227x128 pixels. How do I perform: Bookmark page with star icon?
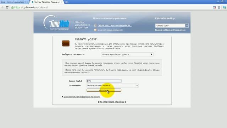tap(219, 7)
